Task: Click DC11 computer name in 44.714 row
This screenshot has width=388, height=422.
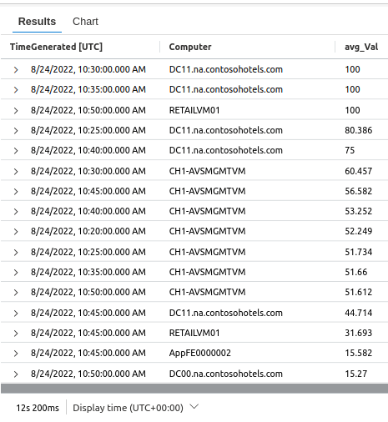Action: coord(226,313)
